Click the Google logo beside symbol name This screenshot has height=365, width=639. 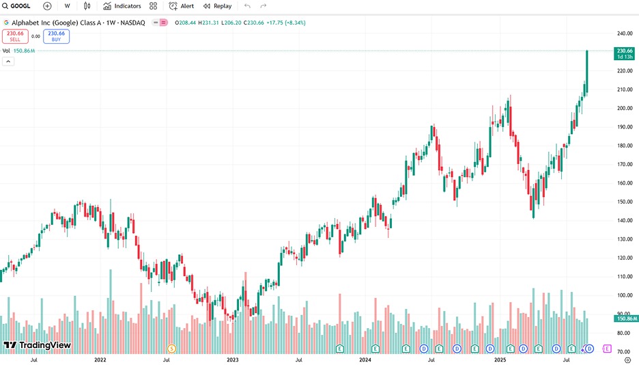coord(6,23)
